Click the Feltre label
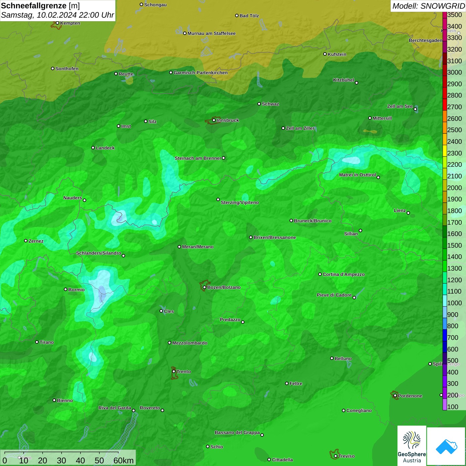Viewport: 466px width, 466px height. tap(296, 383)
